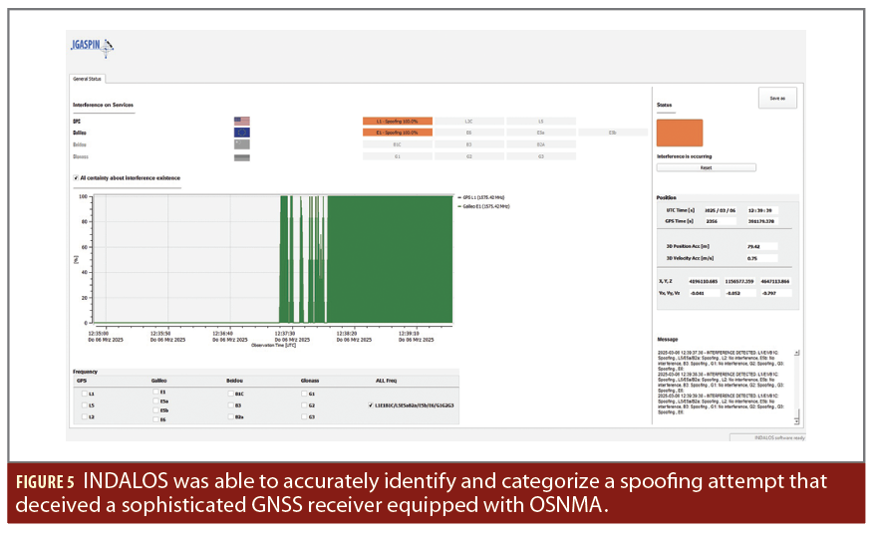Select the GPS L1 Spoofing indicator
Image resolution: width=877 pixels, height=534 pixels.
pos(398,121)
